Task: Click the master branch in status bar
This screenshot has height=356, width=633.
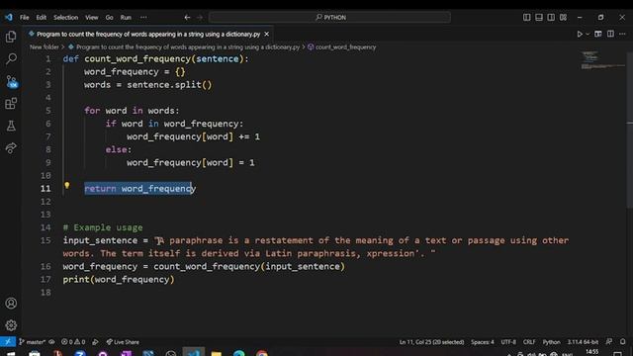Action: [33, 342]
